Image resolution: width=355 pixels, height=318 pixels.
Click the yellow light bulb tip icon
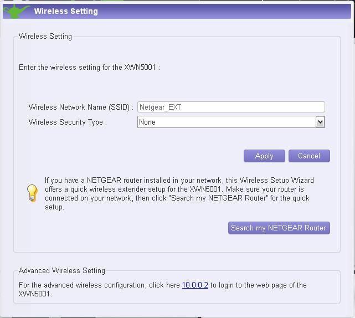(32, 193)
